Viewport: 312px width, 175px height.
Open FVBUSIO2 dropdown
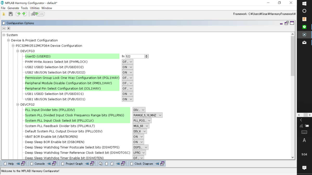point(127,72)
